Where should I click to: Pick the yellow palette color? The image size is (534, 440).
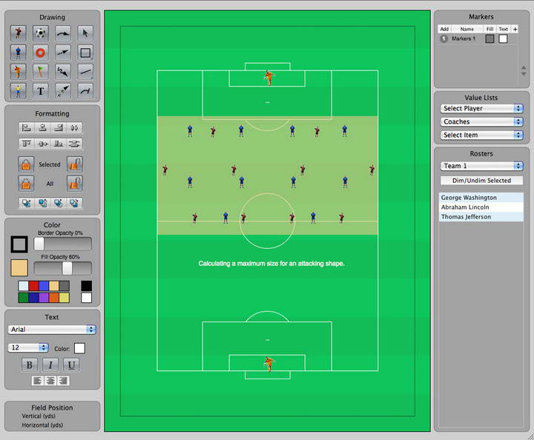65,298
